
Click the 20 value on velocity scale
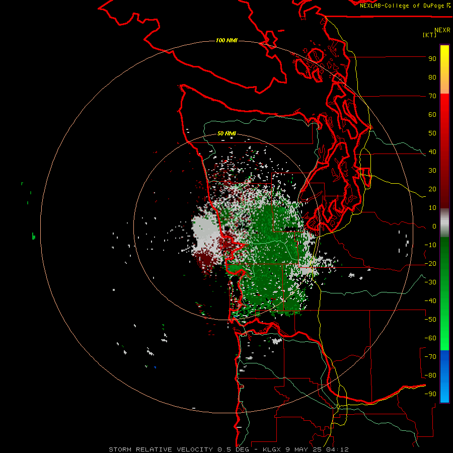pyautogui.click(x=432, y=189)
